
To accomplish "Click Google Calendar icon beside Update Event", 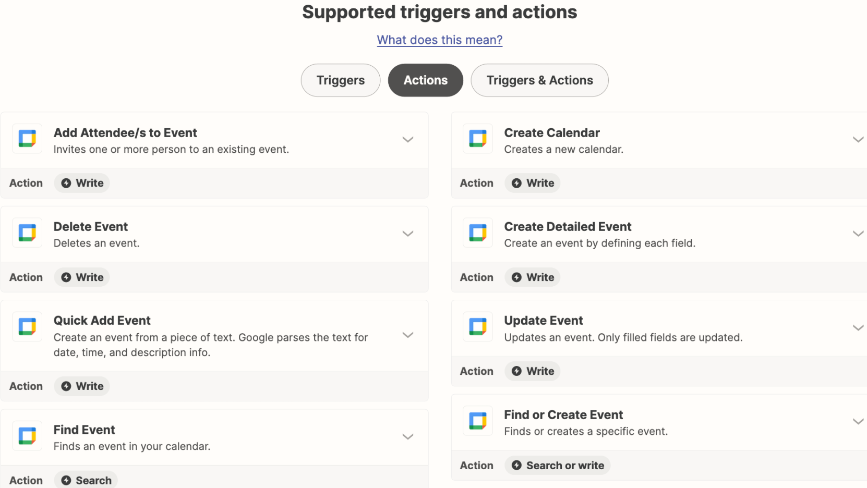I will tap(478, 326).
